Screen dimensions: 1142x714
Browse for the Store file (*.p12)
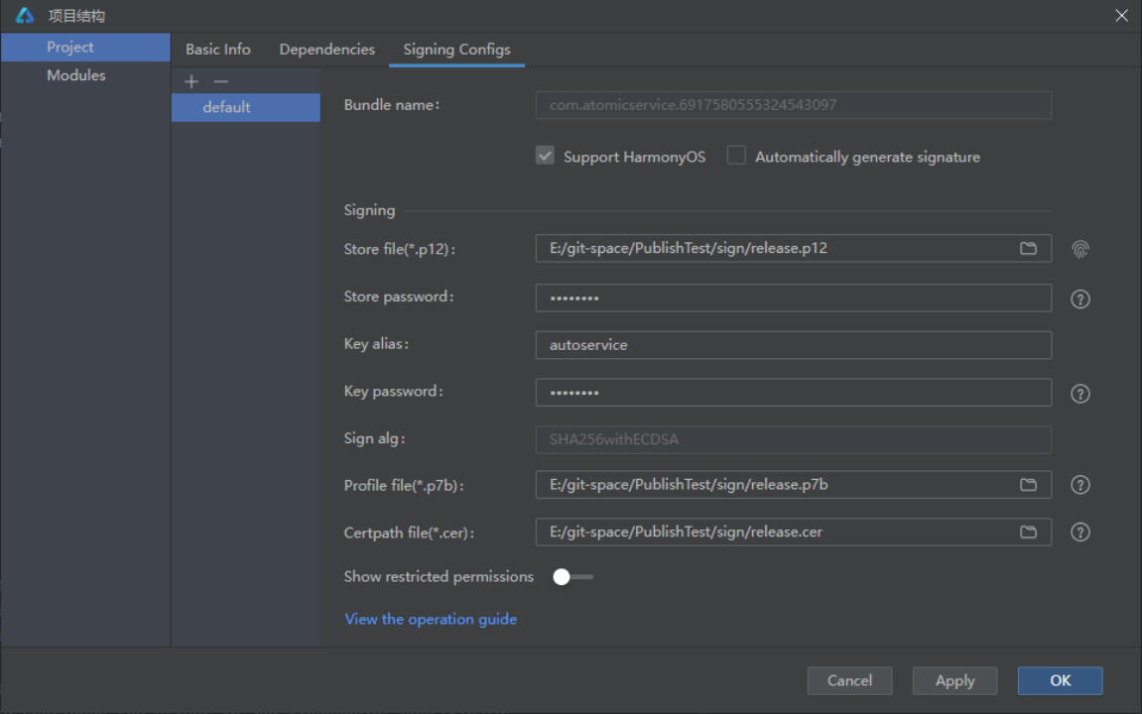pyautogui.click(x=1029, y=248)
